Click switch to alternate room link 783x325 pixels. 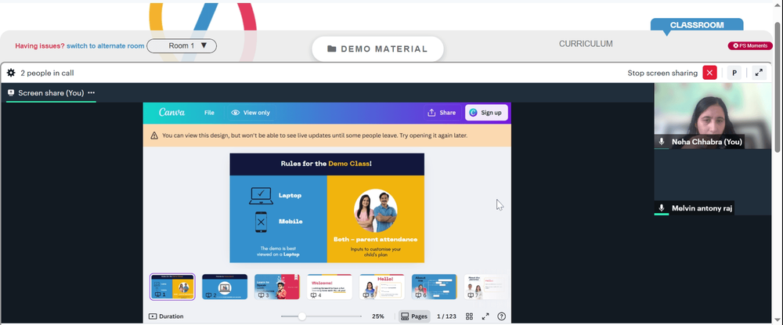pos(106,46)
